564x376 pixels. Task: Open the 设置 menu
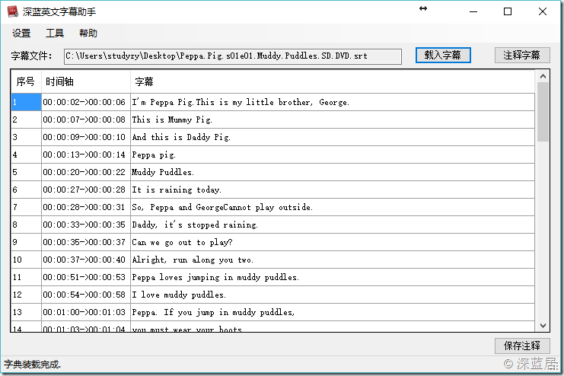[21, 33]
